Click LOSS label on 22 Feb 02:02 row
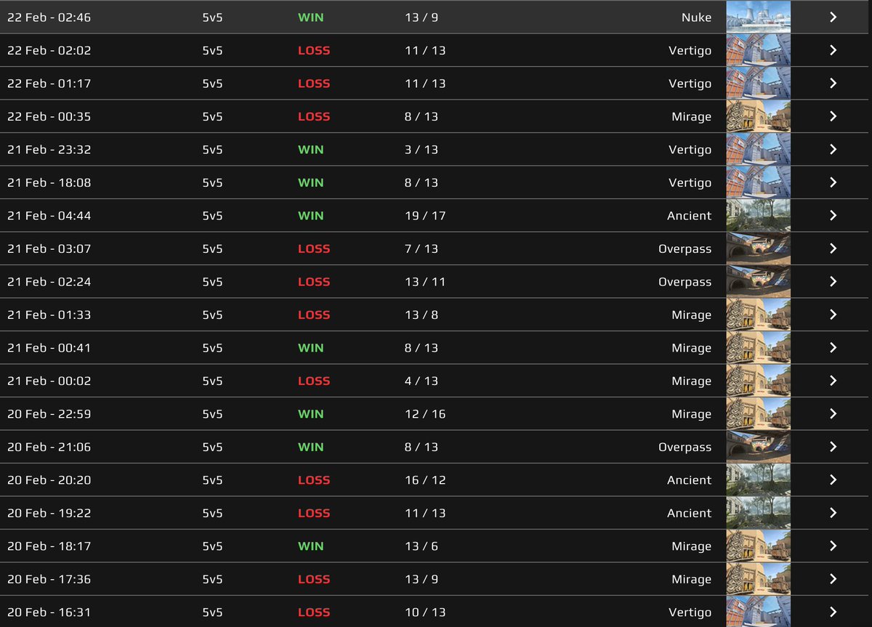872x627 pixels. (x=314, y=51)
